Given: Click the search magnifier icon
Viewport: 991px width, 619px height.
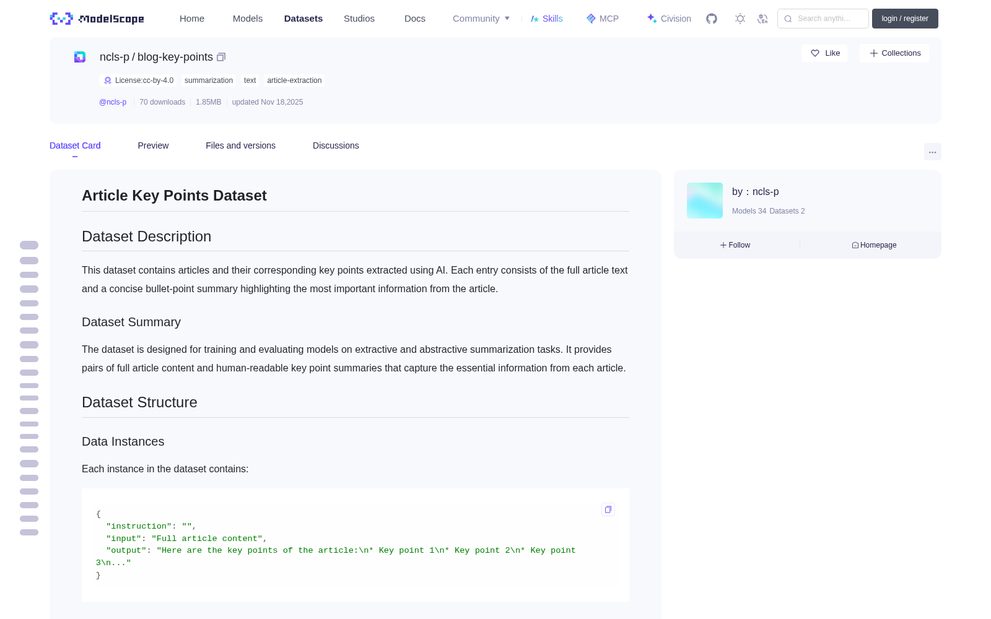Looking at the screenshot, I should (788, 19).
